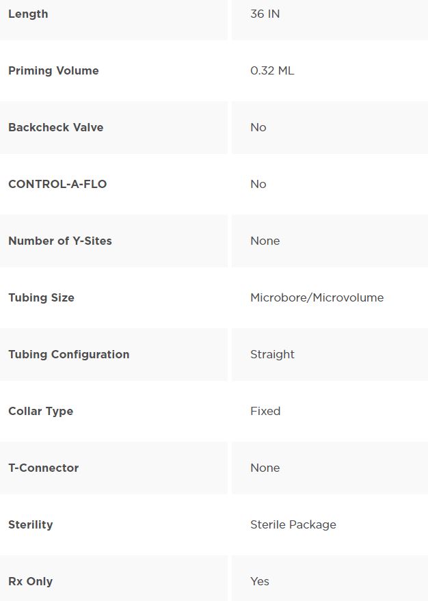
Task: Select the Sterile Package value
Action: pyautogui.click(x=293, y=524)
